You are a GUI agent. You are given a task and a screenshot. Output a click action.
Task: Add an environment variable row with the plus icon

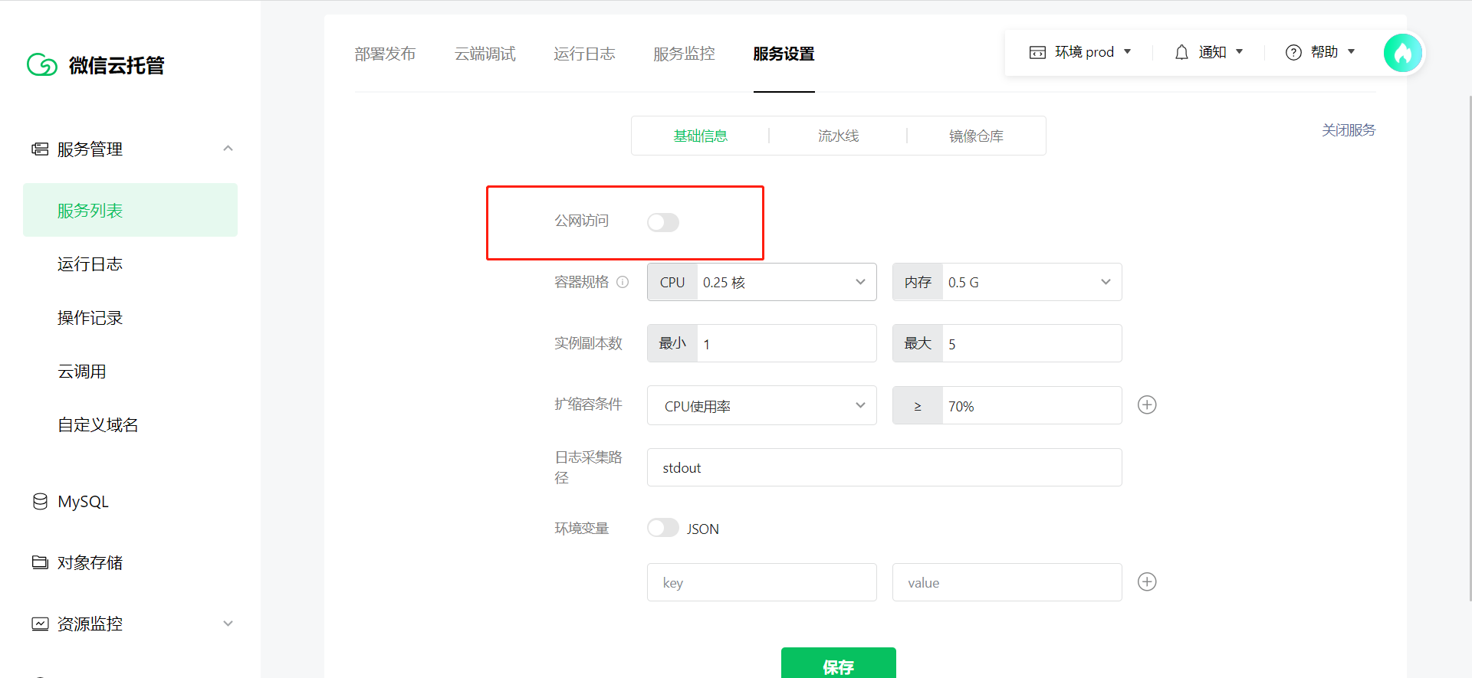pos(1147,581)
